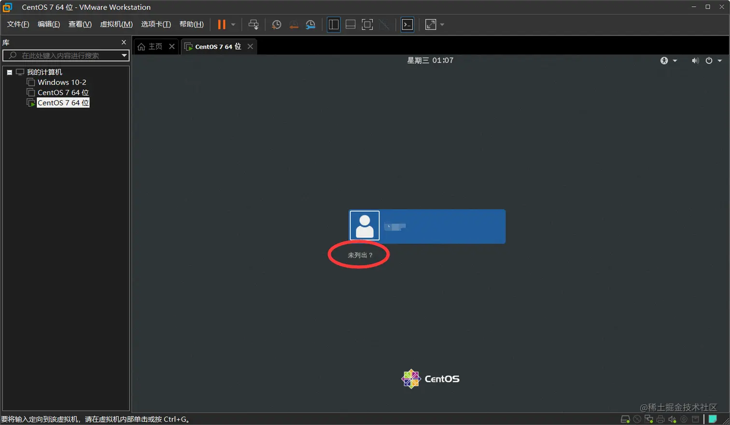Screen dimensions: 730x425
Task: Open the 选项卡(T) menu
Action: [x=156, y=24]
